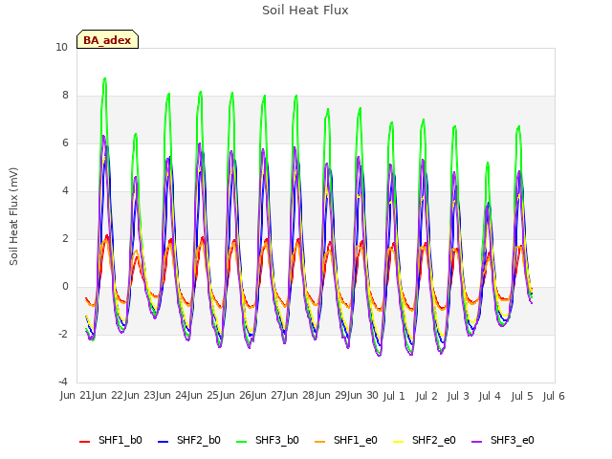Select the SHF2_b0 legend entry
Image resolution: width=612 pixels, height=459 pixels.
(x=189, y=440)
